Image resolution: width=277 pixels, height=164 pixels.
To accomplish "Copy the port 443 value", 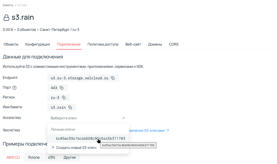I will pos(61,88).
